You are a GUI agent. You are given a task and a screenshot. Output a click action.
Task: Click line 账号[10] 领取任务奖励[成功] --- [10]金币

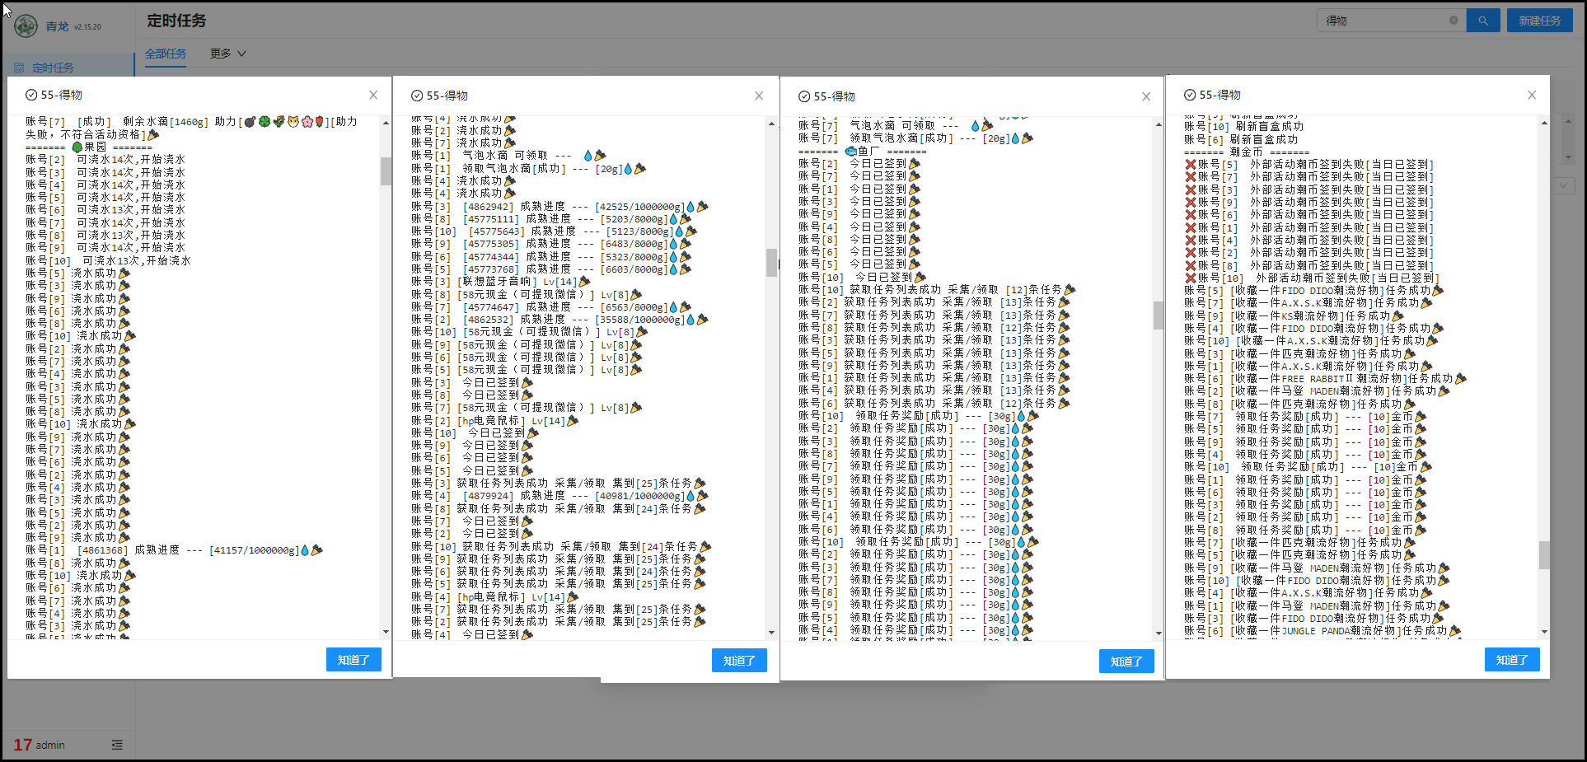[1308, 467]
